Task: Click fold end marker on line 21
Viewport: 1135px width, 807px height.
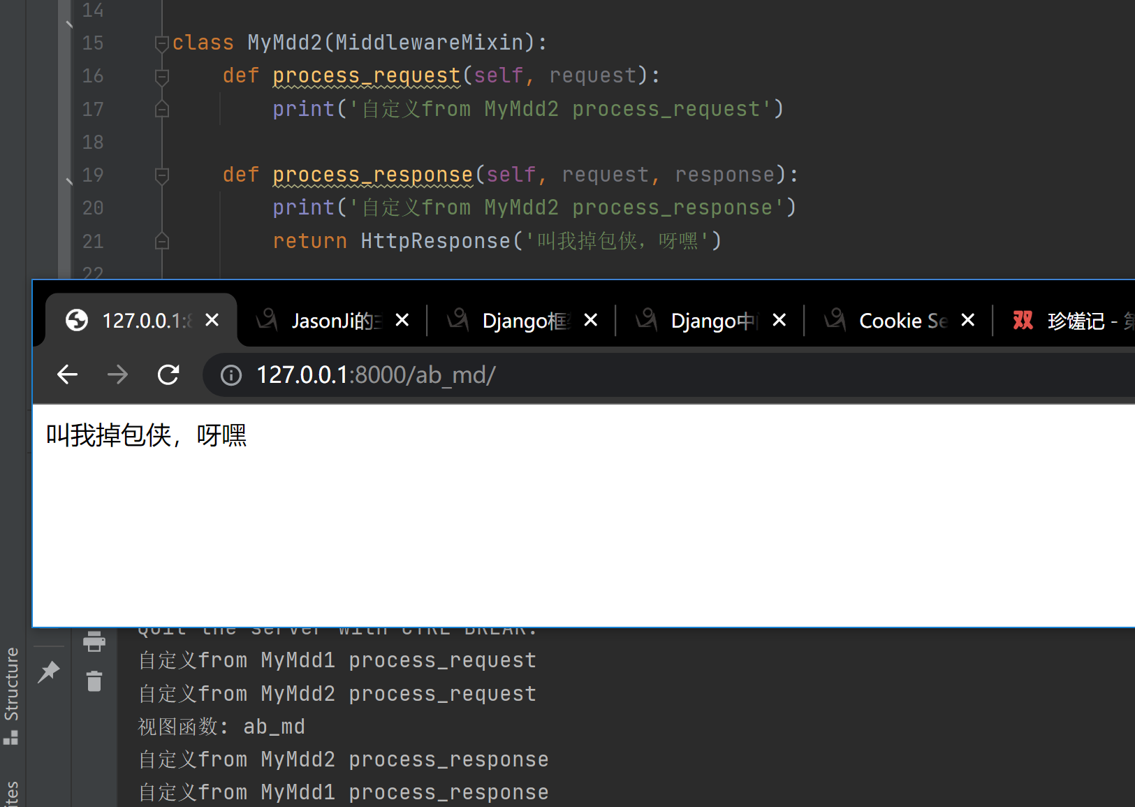Action: pos(162,241)
